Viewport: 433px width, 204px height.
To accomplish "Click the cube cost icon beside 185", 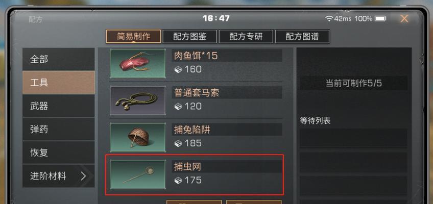I will coord(178,143).
